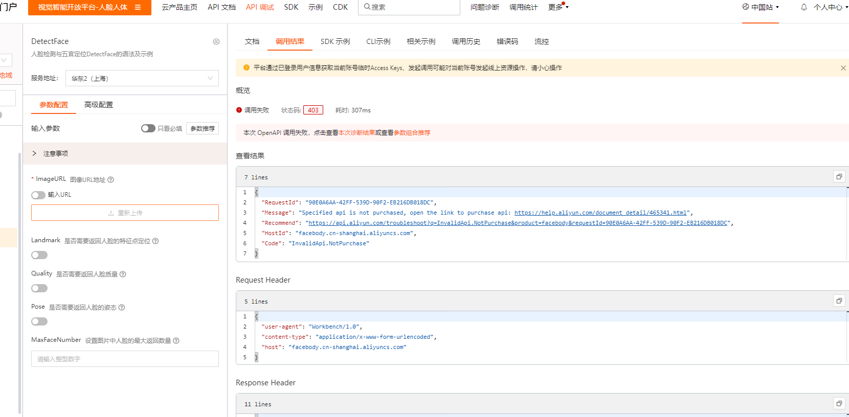The width and height of the screenshot is (849, 417).
Task: Switch to the 文档 tab
Action: (x=252, y=41)
